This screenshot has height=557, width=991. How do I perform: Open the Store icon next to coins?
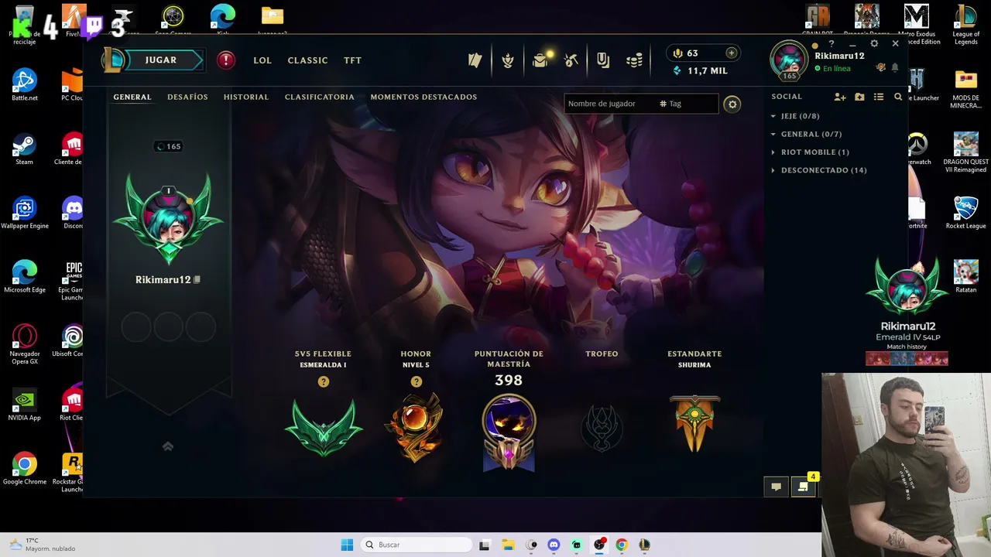point(603,60)
